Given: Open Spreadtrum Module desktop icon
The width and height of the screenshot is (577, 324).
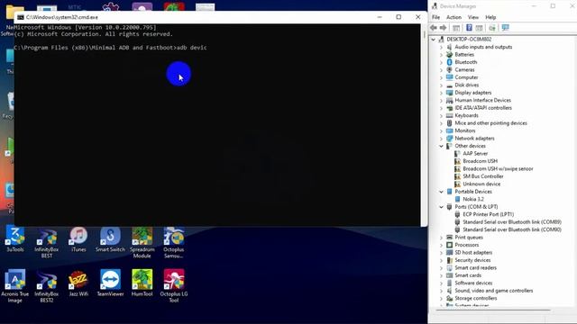Looking at the screenshot, I should point(142,242).
